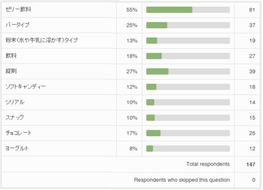Click Respondents who skipped this question
263x190 pixels.
pyautogui.click(x=181, y=180)
